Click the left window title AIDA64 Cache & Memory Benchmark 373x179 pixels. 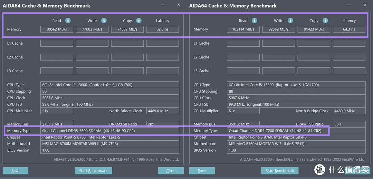click(x=46, y=6)
